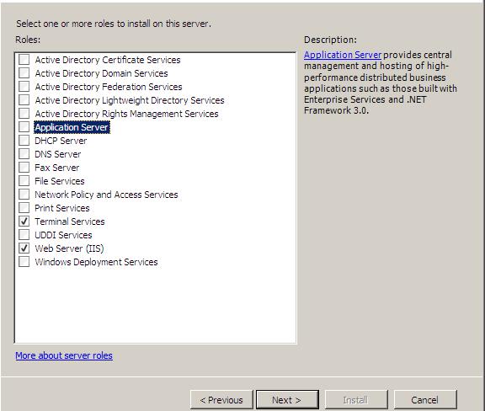This screenshot has width=485, height=411.
Task: Click the Next button
Action: [x=287, y=400]
